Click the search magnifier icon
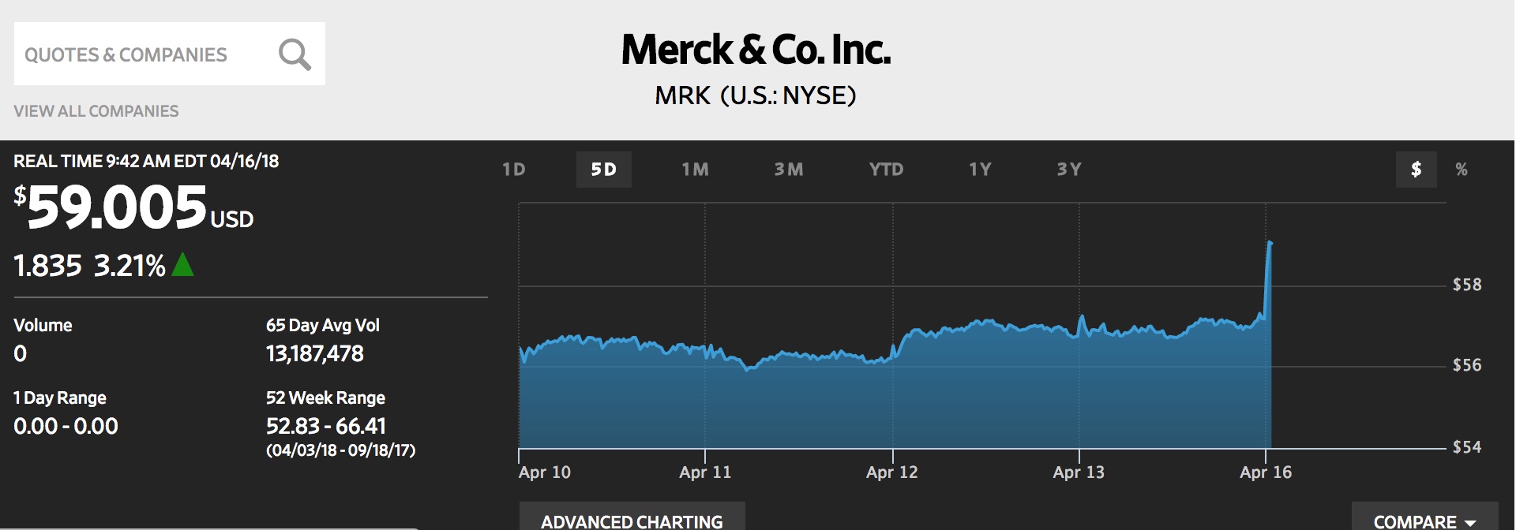The width and height of the screenshot is (1516, 530). tap(295, 54)
